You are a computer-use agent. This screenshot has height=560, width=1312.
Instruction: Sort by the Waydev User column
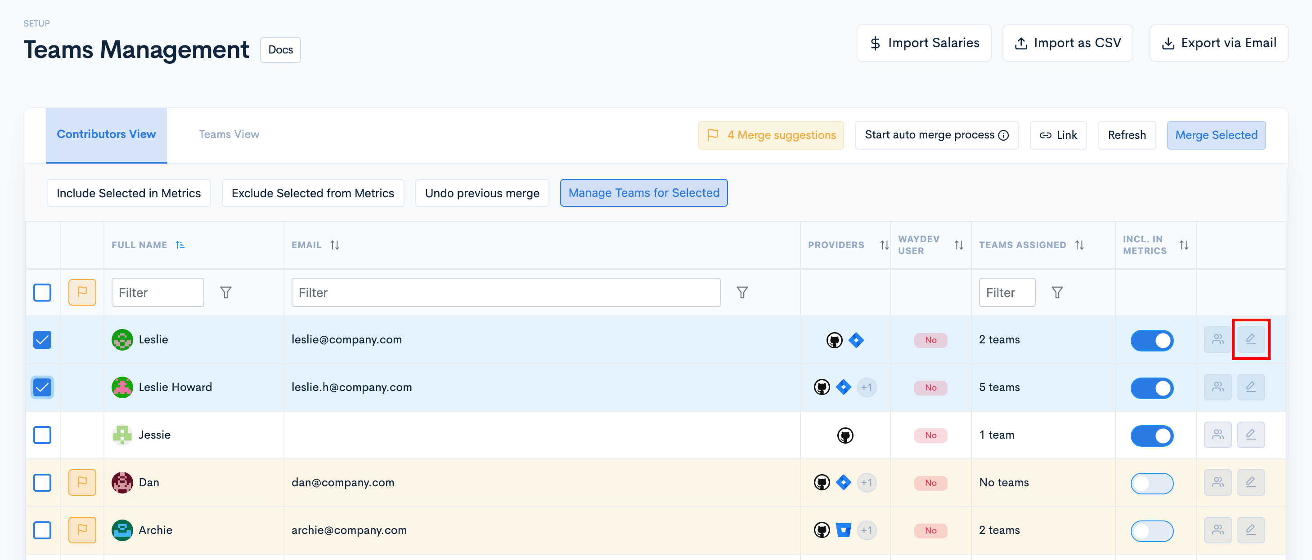[958, 245]
